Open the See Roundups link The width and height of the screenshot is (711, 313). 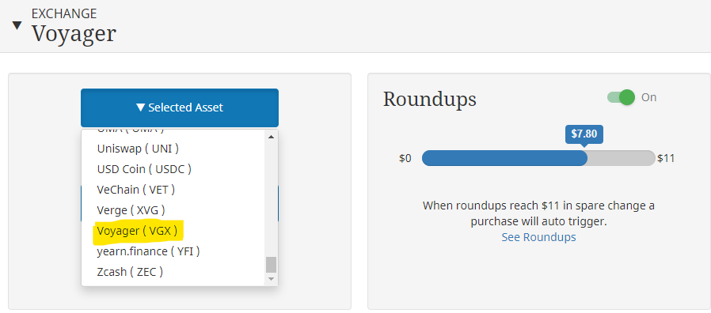pos(538,237)
